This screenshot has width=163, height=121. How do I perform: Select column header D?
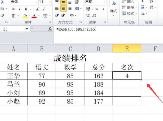coord(99,49)
